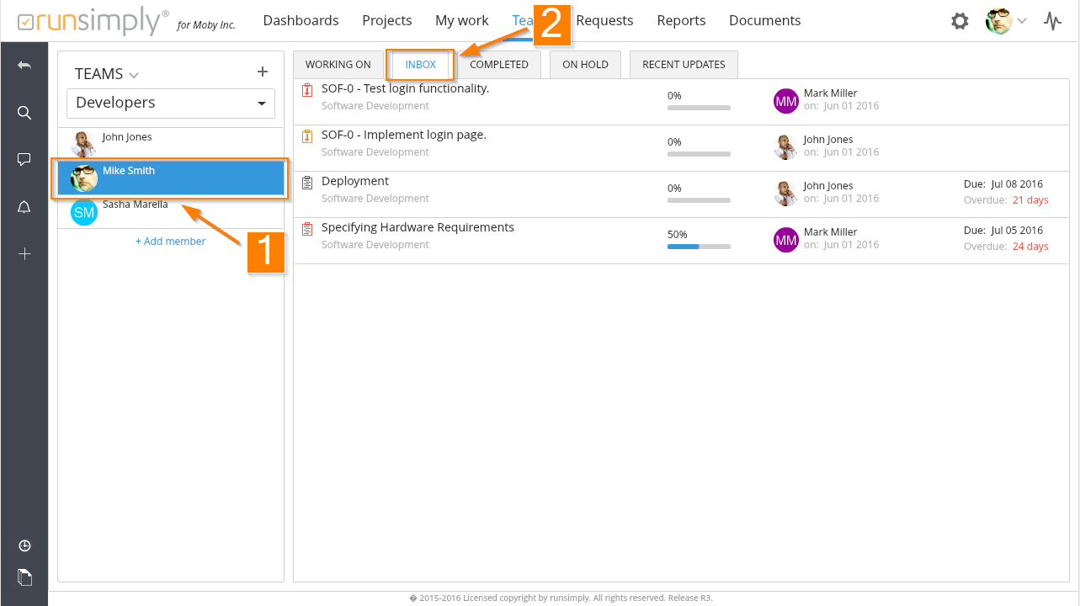
Task: Open the Deployment task
Action: (355, 181)
